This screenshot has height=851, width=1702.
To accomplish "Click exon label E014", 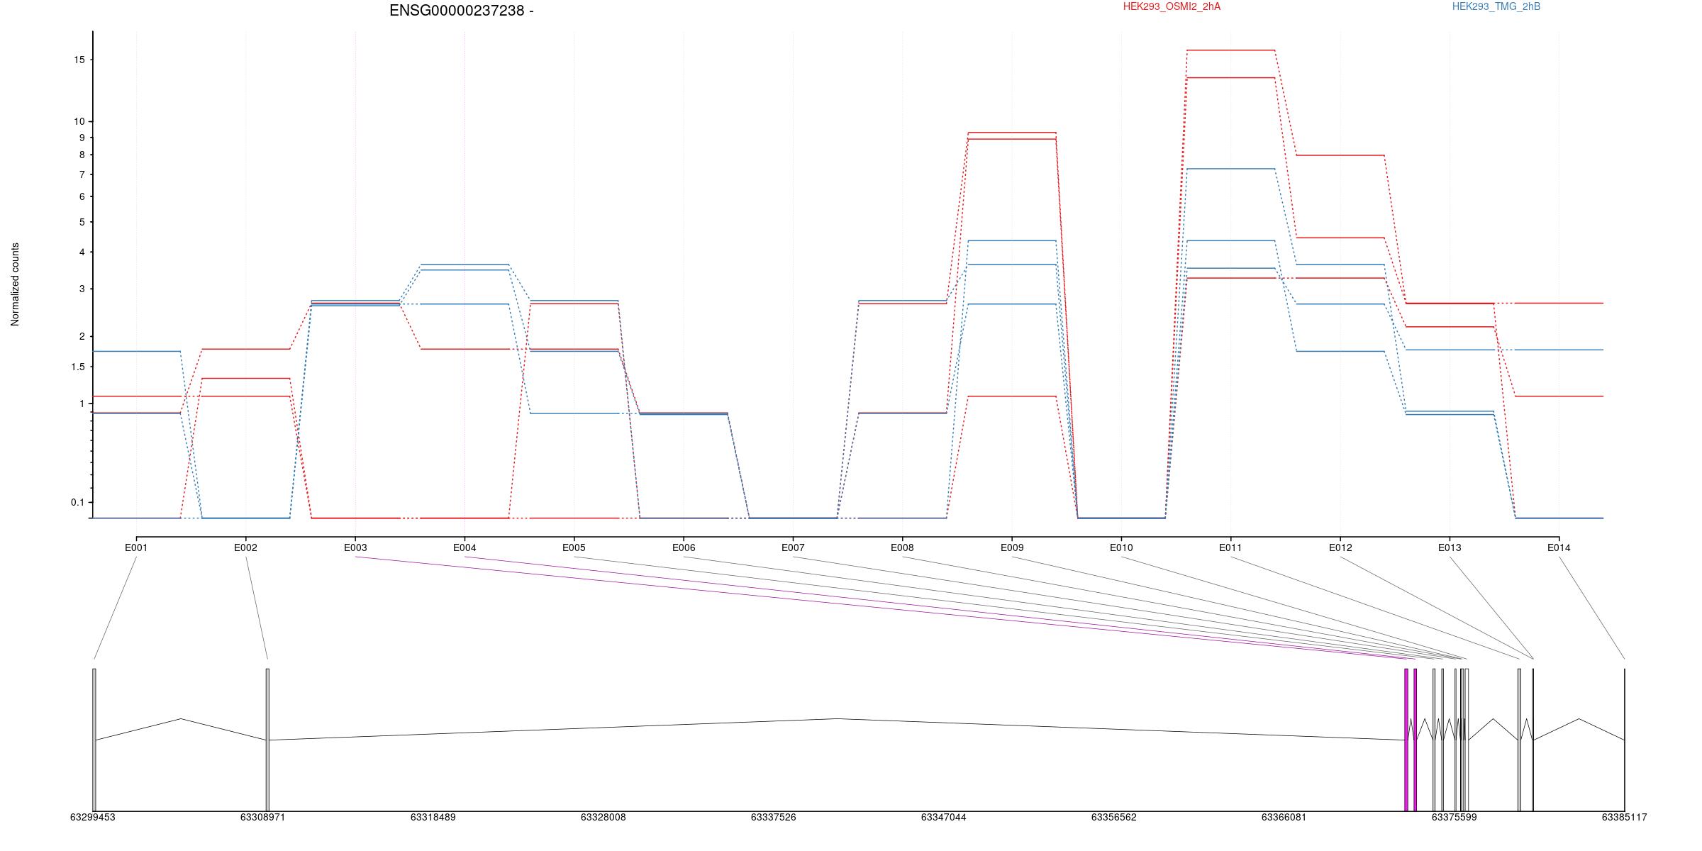I will [x=1559, y=547].
